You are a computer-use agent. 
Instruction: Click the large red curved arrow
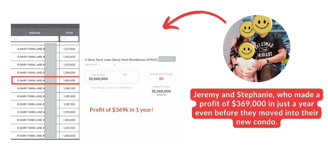click(x=194, y=21)
